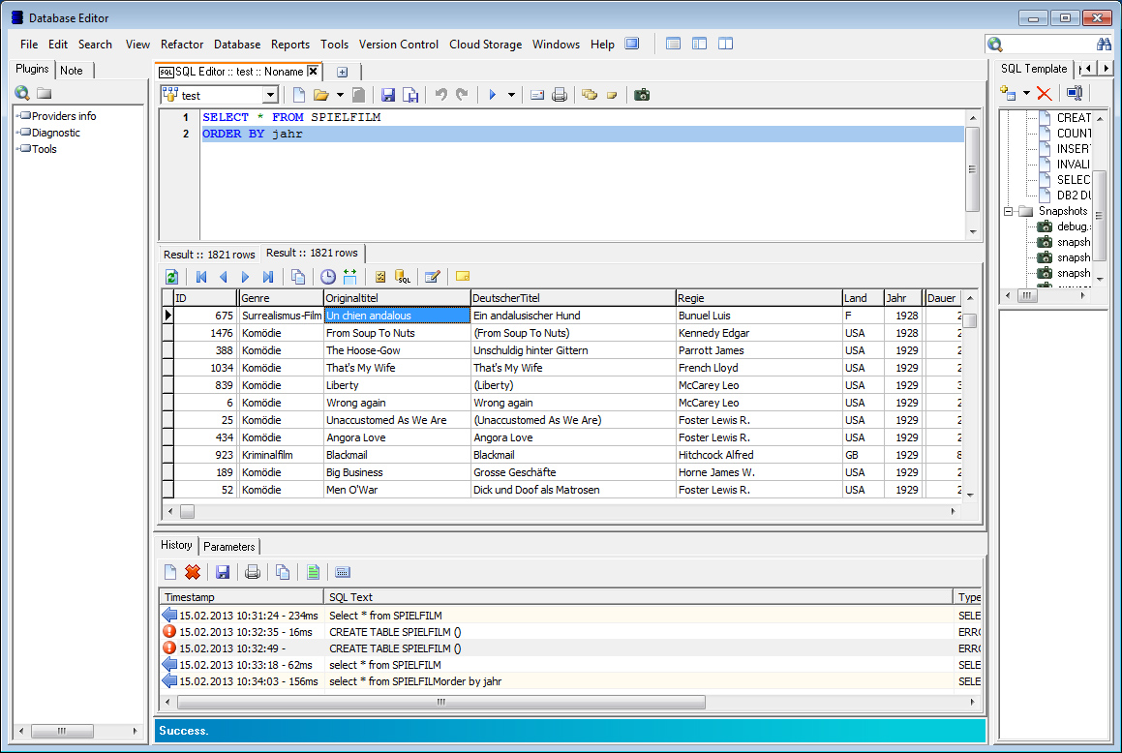Switch to the Note tab
This screenshot has width=1122, height=753.
pyautogui.click(x=72, y=70)
